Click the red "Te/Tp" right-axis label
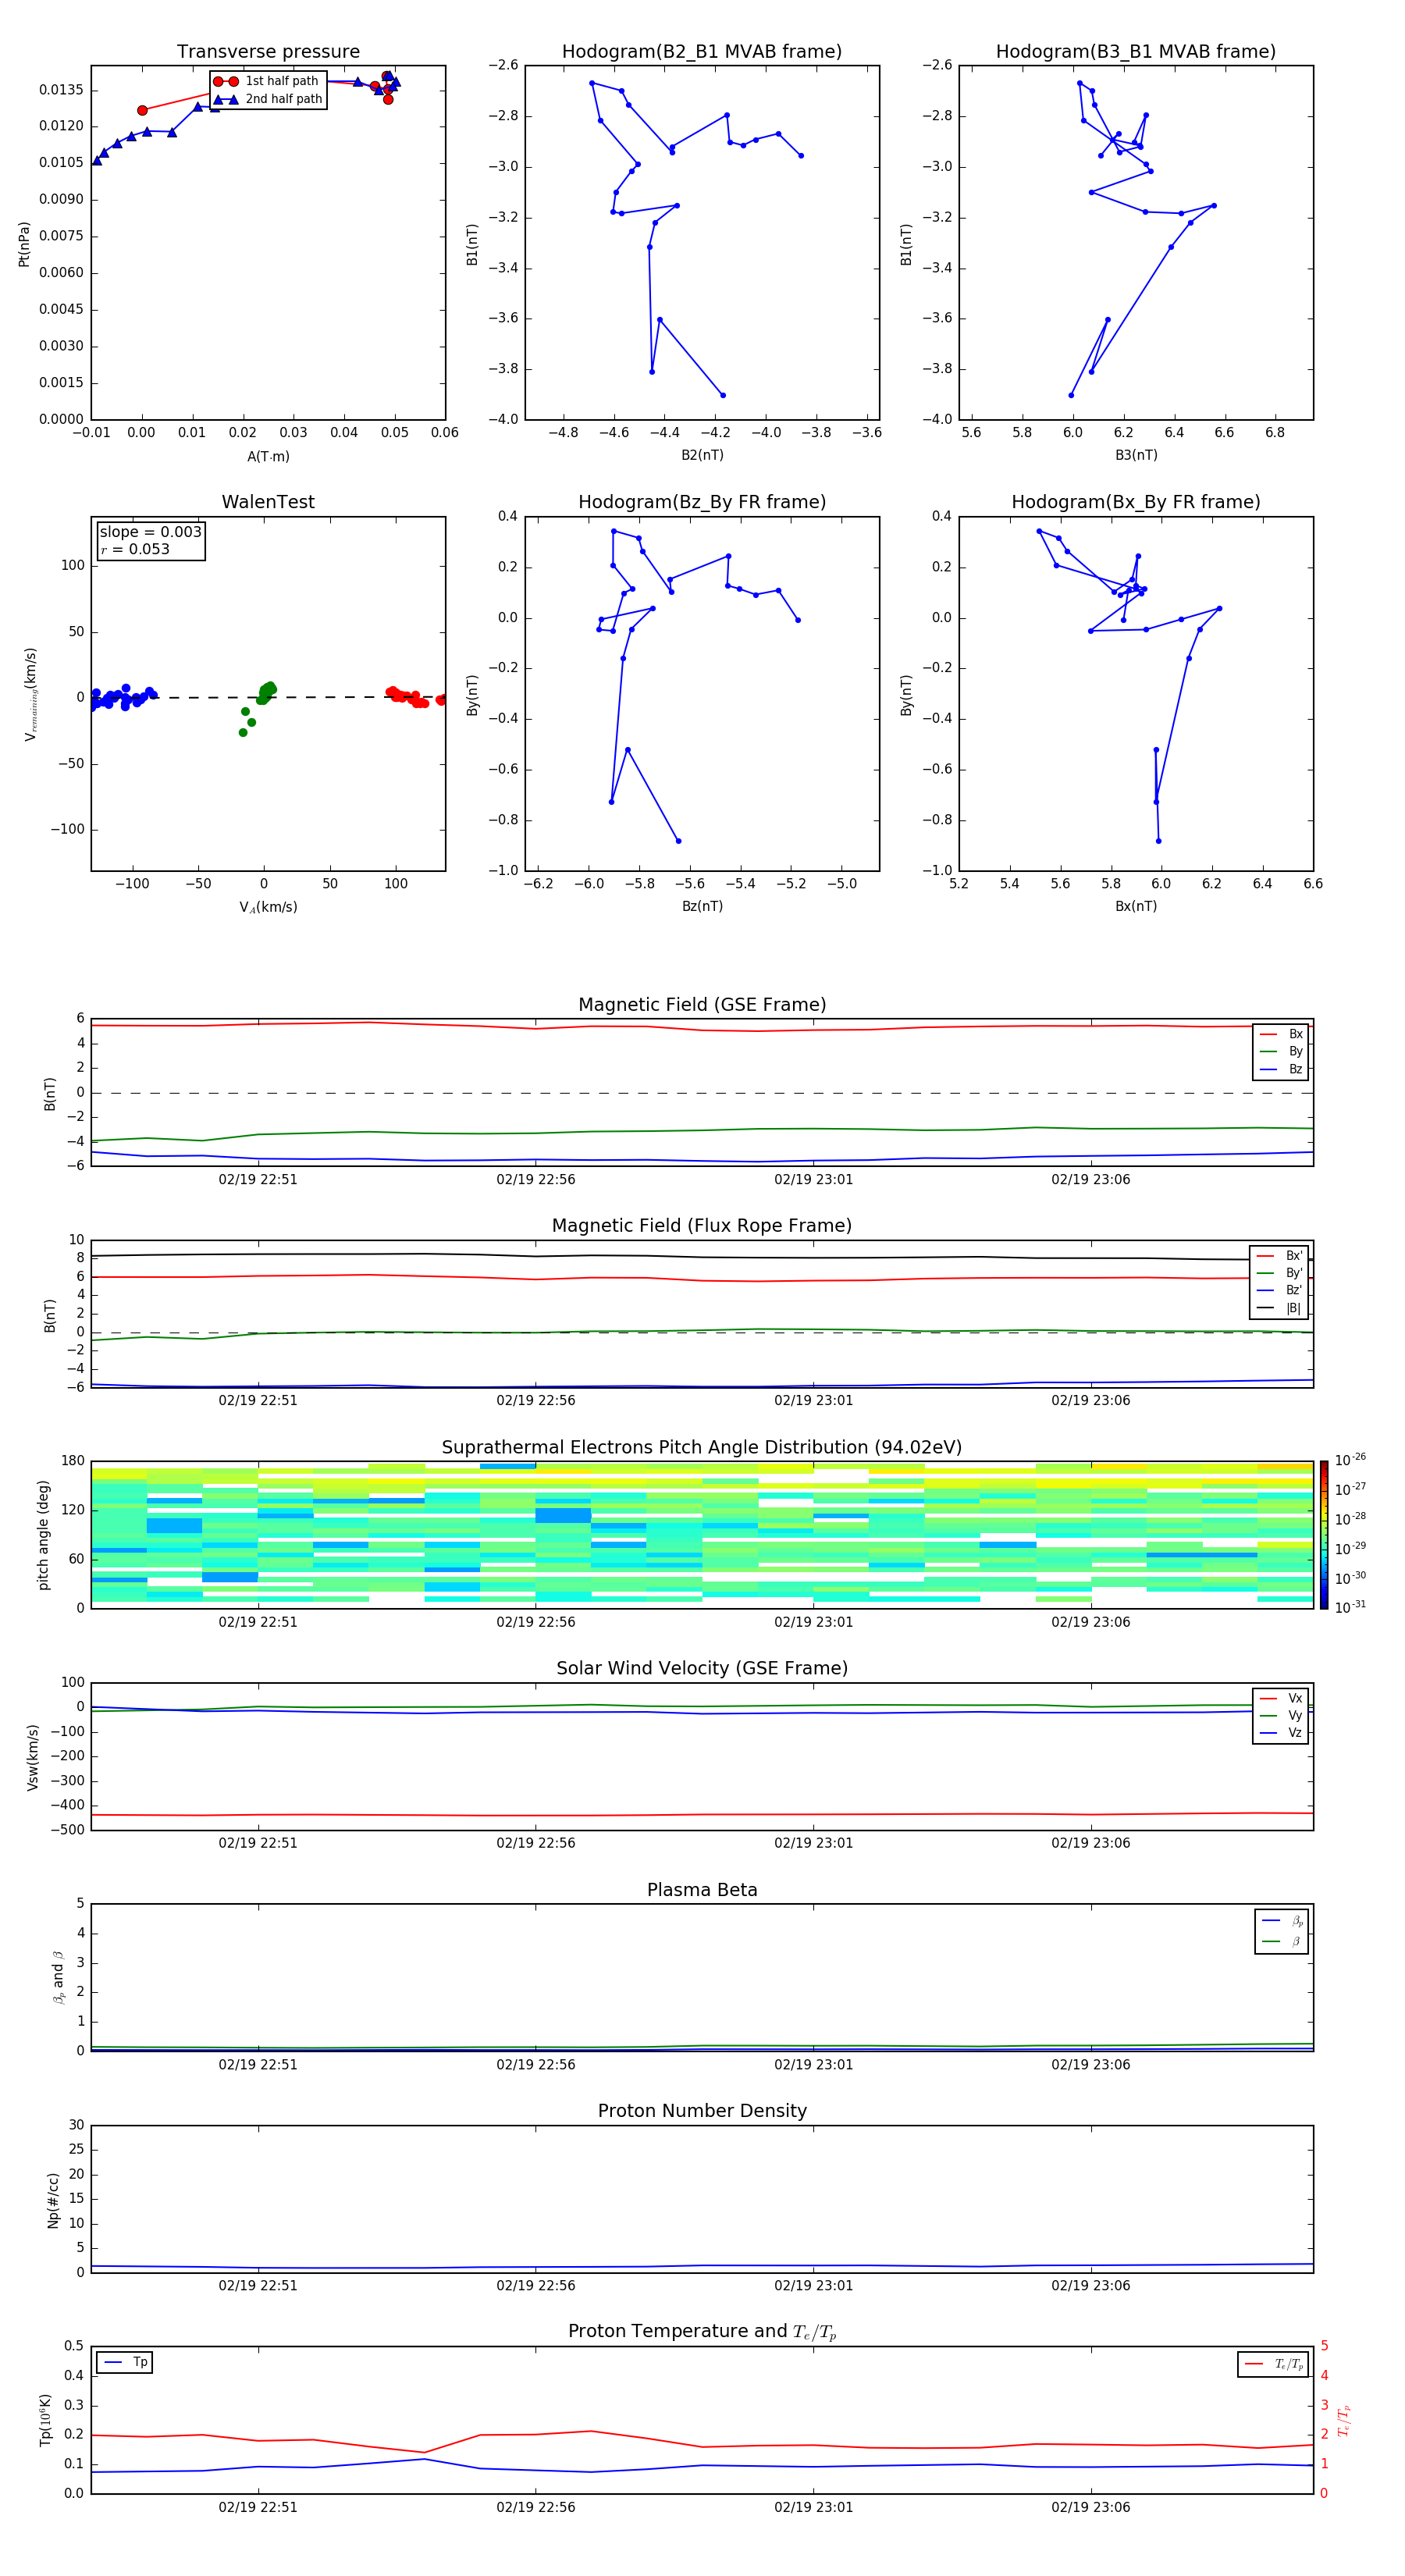Image resolution: width=1405 pixels, height=2576 pixels. point(1344,2420)
